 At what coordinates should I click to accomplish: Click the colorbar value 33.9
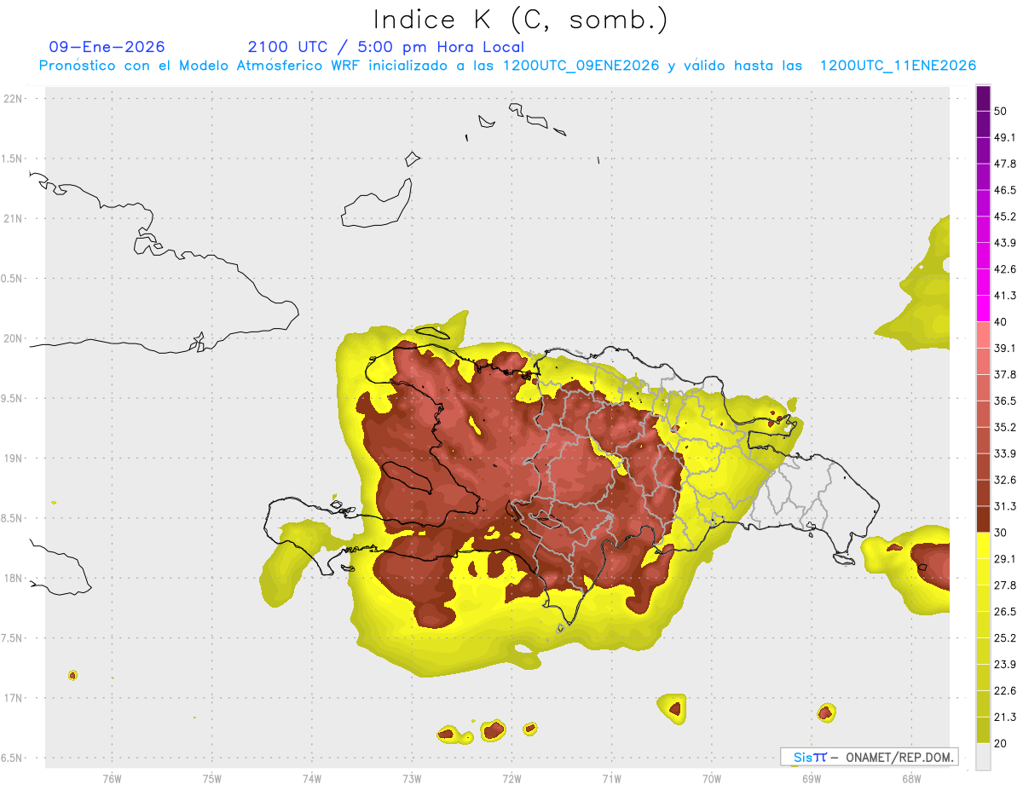tap(1004, 453)
